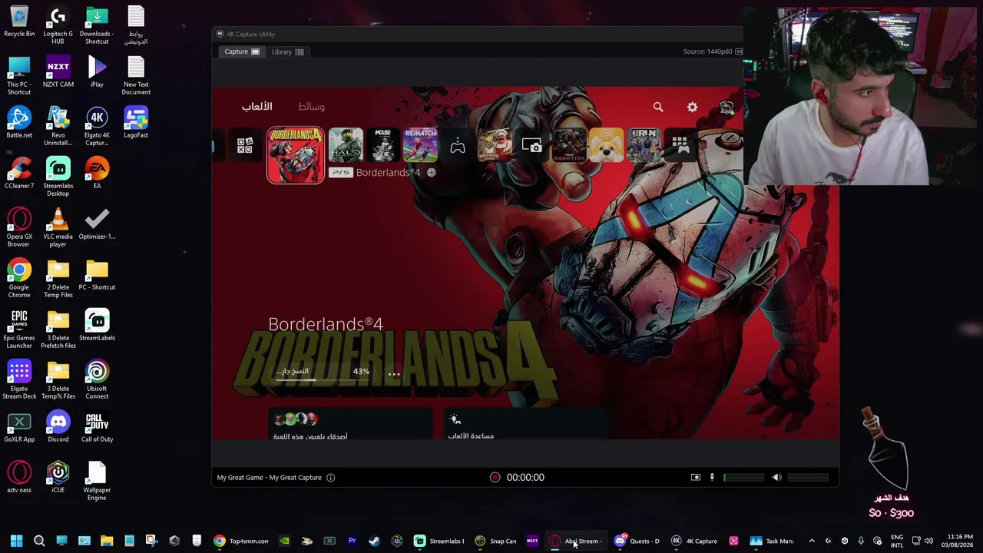The image size is (983, 553).
Task: Toggle the microphone commentary icon
Action: pyautogui.click(x=712, y=478)
